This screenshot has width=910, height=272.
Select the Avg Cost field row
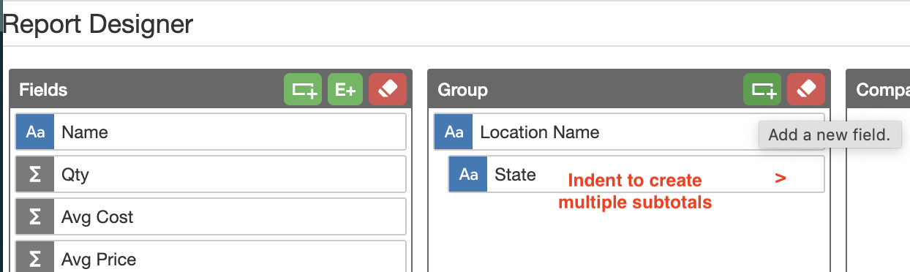(211, 217)
